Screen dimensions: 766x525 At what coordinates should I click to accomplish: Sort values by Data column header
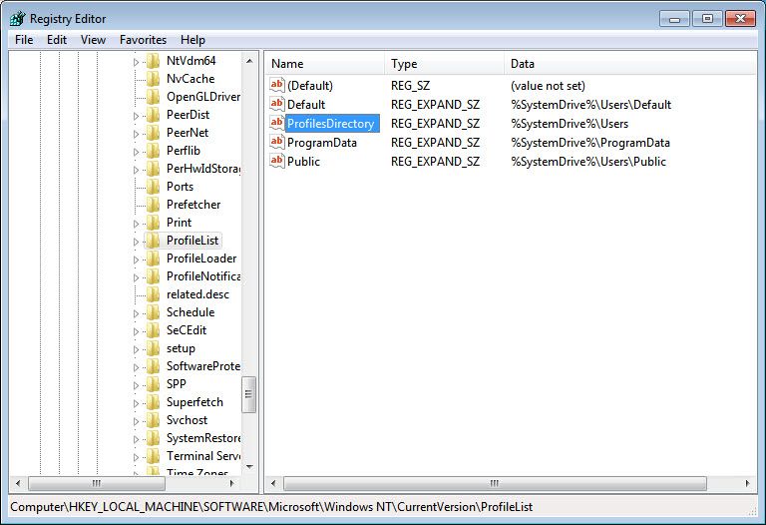630,64
